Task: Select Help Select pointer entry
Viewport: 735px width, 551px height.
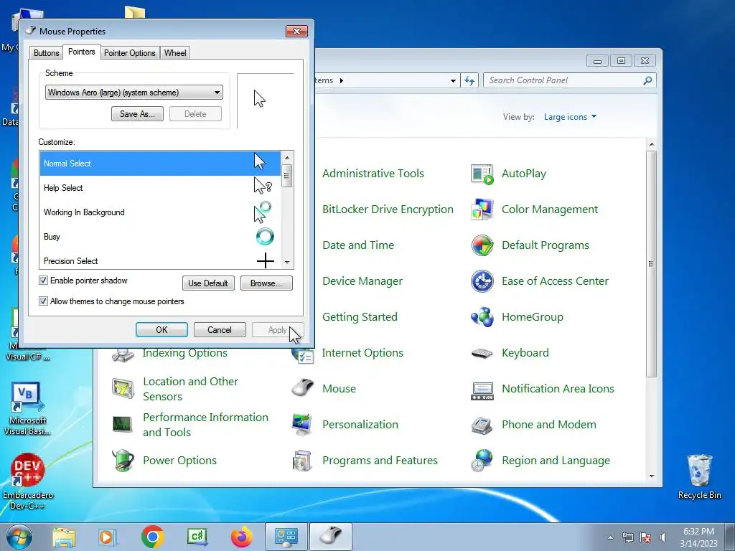Action: (x=160, y=188)
